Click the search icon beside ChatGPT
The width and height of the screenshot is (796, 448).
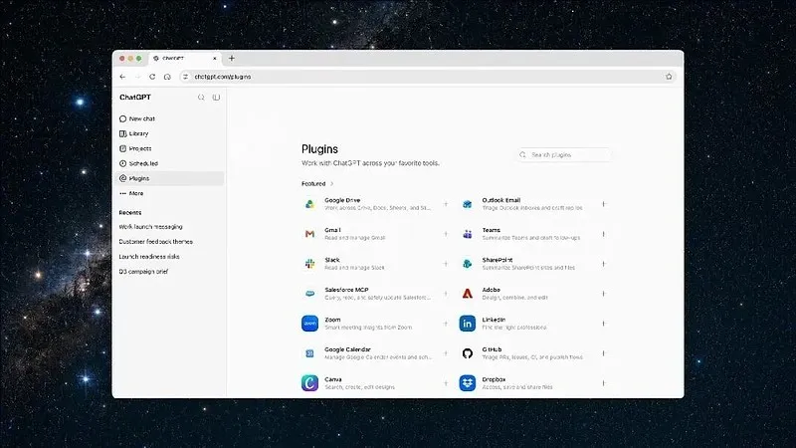pyautogui.click(x=201, y=97)
